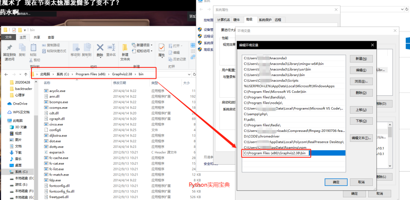Open Easy access (轻松访问) dropdown
Image resolution: width=410 pixels, height=200 pixels.
142,51
